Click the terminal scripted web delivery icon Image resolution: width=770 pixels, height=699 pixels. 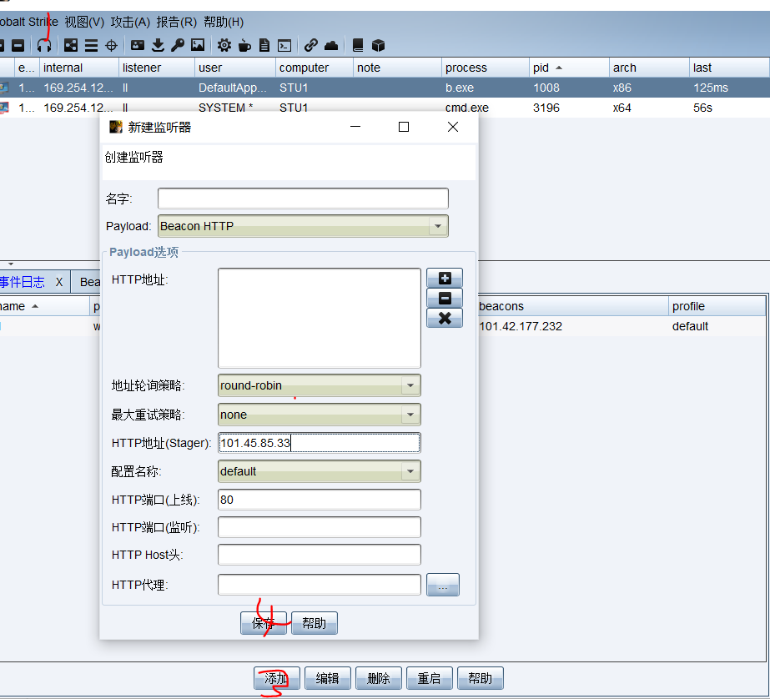(x=284, y=46)
